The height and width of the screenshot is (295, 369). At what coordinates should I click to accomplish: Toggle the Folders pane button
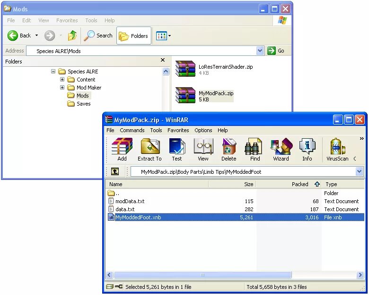point(134,36)
